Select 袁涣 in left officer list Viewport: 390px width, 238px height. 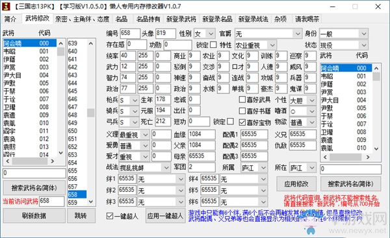pos(30,139)
